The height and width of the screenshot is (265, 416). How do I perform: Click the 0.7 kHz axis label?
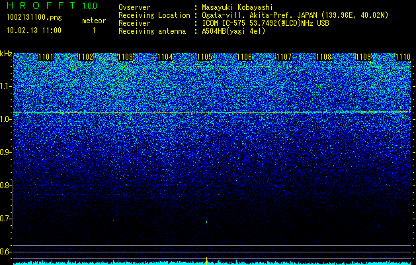(x=6, y=219)
